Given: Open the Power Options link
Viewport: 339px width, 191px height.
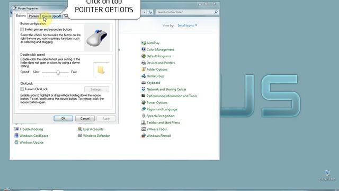Looking at the screenshot, I should [x=157, y=102].
